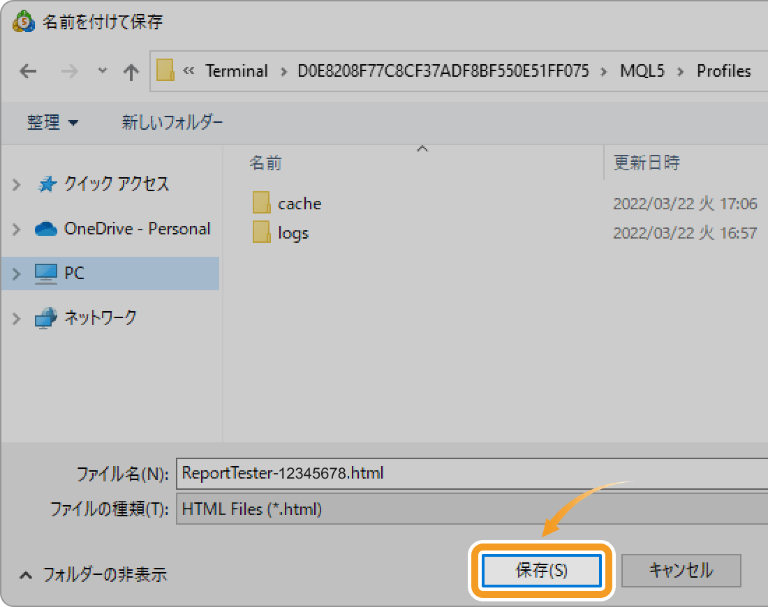The width and height of the screenshot is (768, 607).
Task: Open the ファイルの種類 HTML Files combo box
Action: (472, 509)
